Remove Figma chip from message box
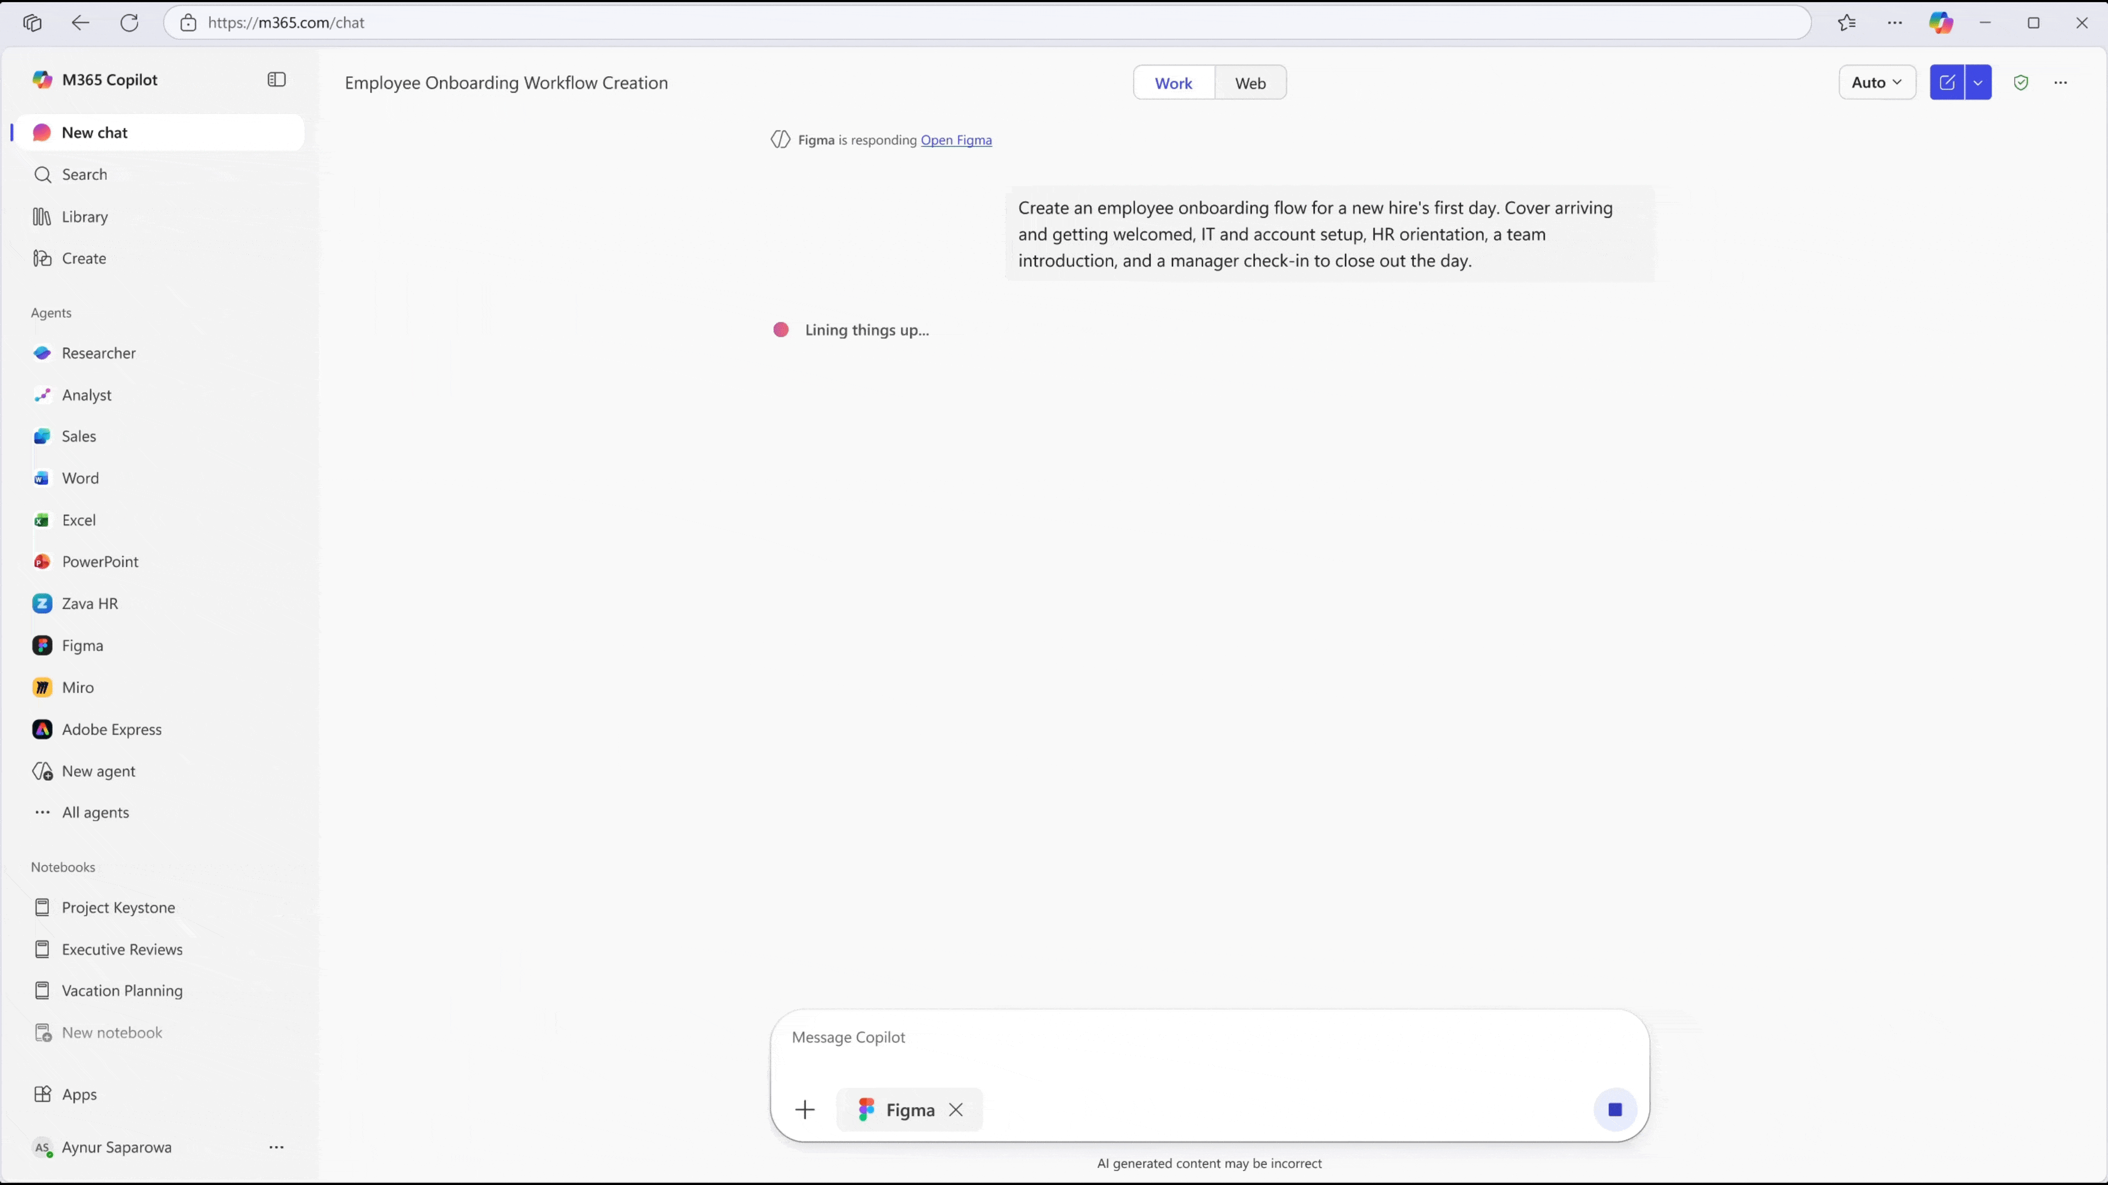The height and width of the screenshot is (1185, 2108). point(956,1110)
